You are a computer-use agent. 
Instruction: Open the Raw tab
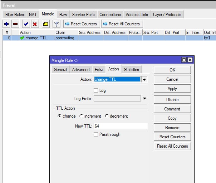63,14
